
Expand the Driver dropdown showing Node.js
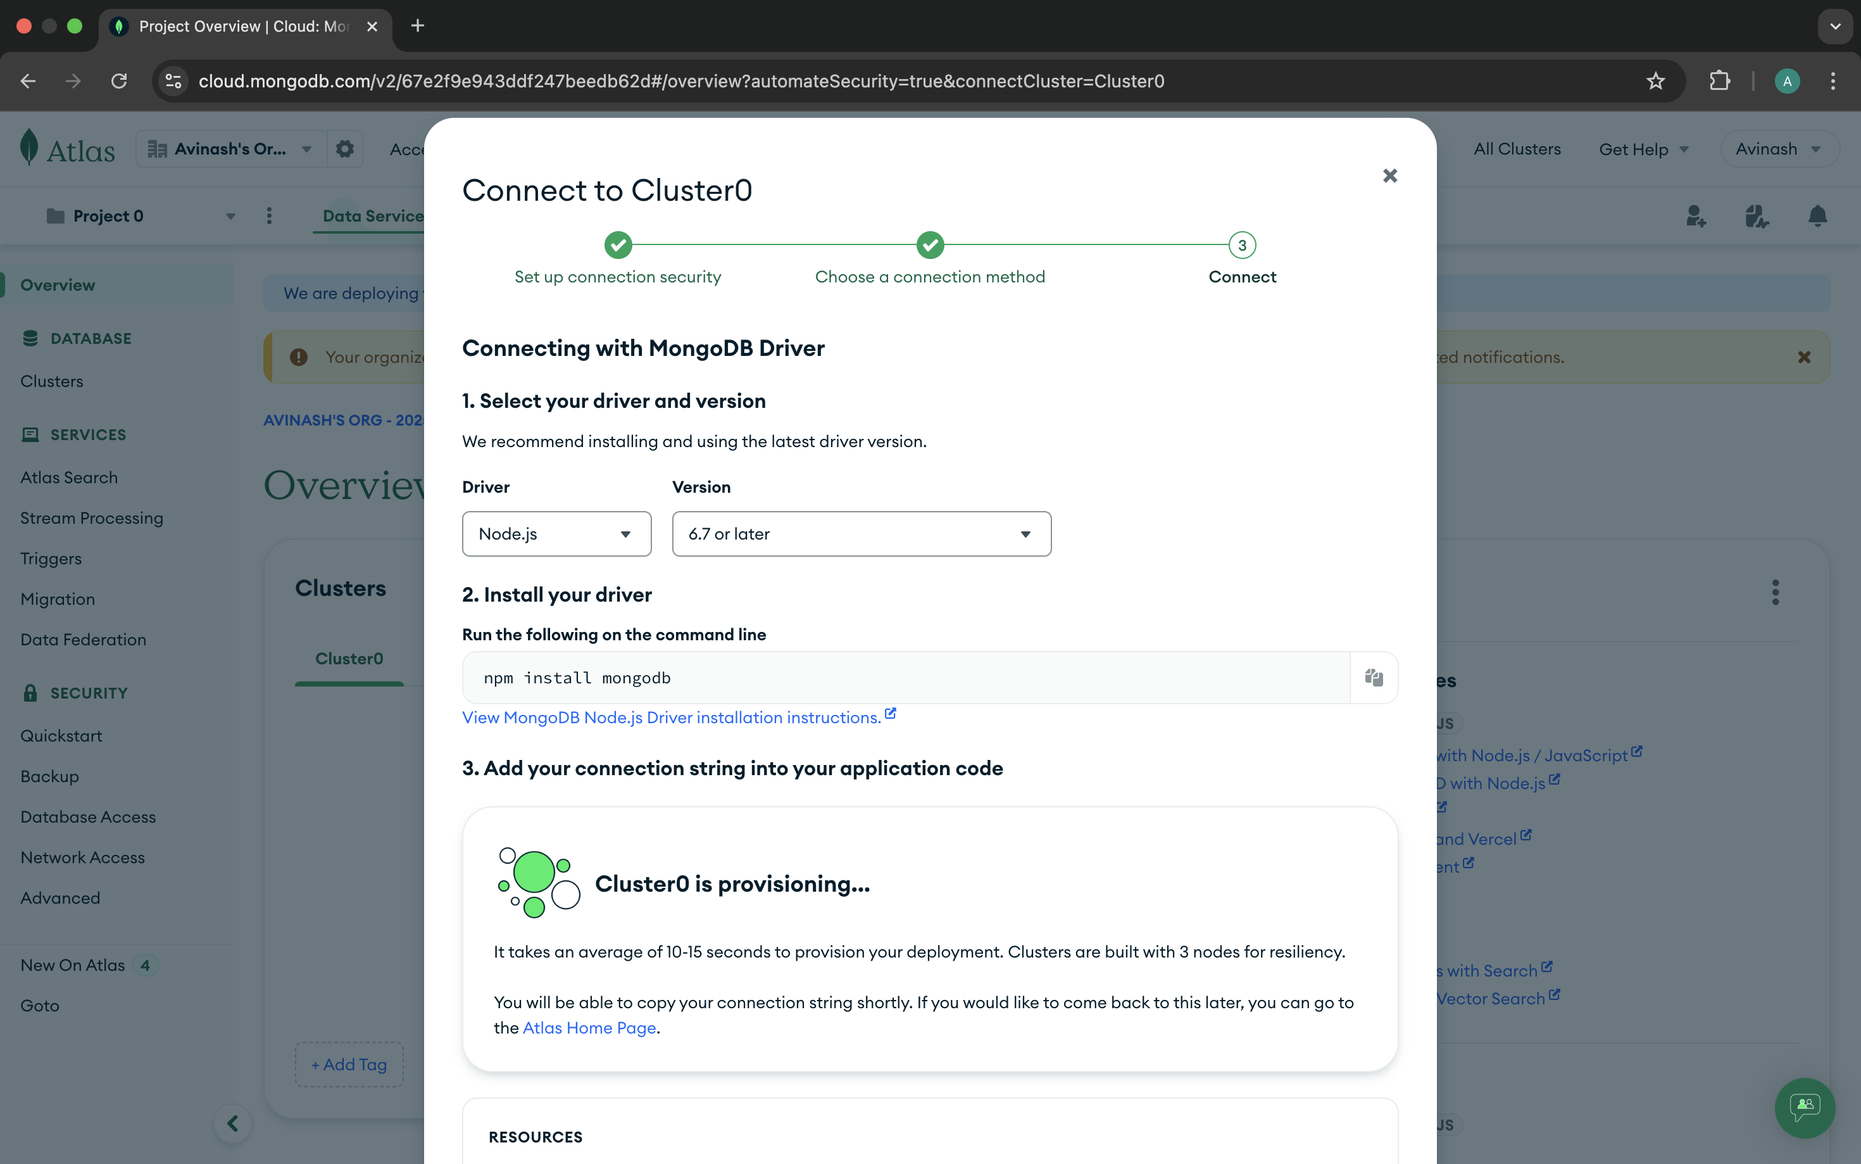click(556, 533)
